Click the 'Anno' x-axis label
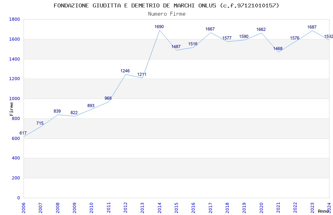 click(x=323, y=211)
